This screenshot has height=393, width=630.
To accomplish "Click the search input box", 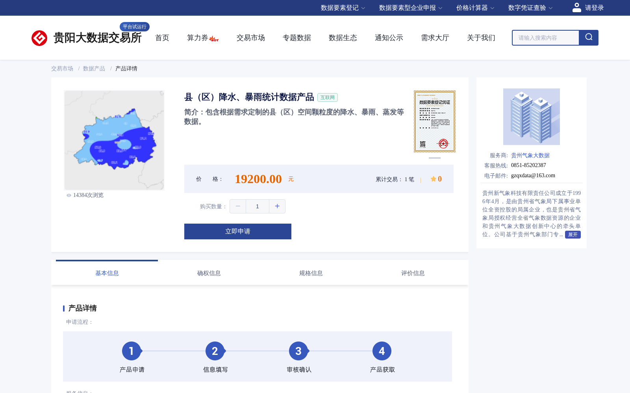I will (x=546, y=38).
